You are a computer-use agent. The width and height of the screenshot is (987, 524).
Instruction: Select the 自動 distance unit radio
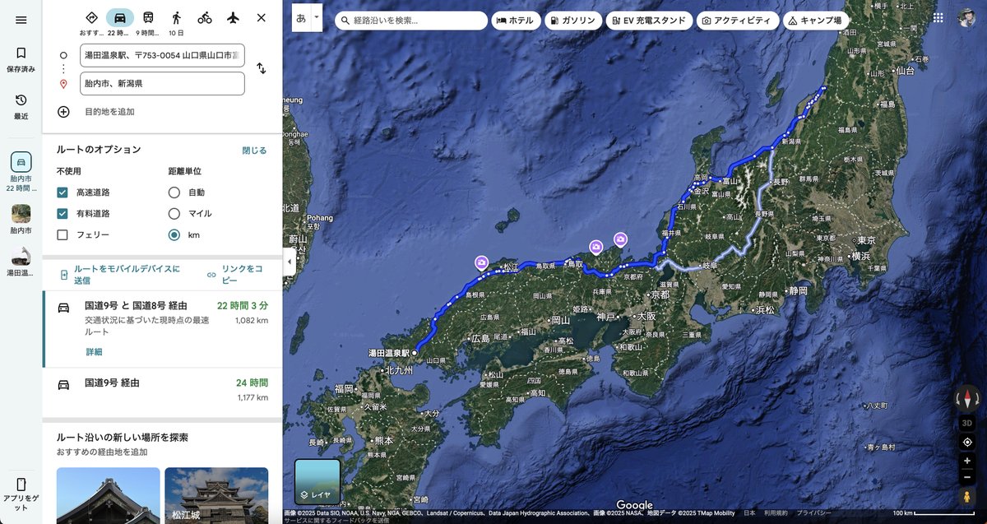tap(174, 192)
